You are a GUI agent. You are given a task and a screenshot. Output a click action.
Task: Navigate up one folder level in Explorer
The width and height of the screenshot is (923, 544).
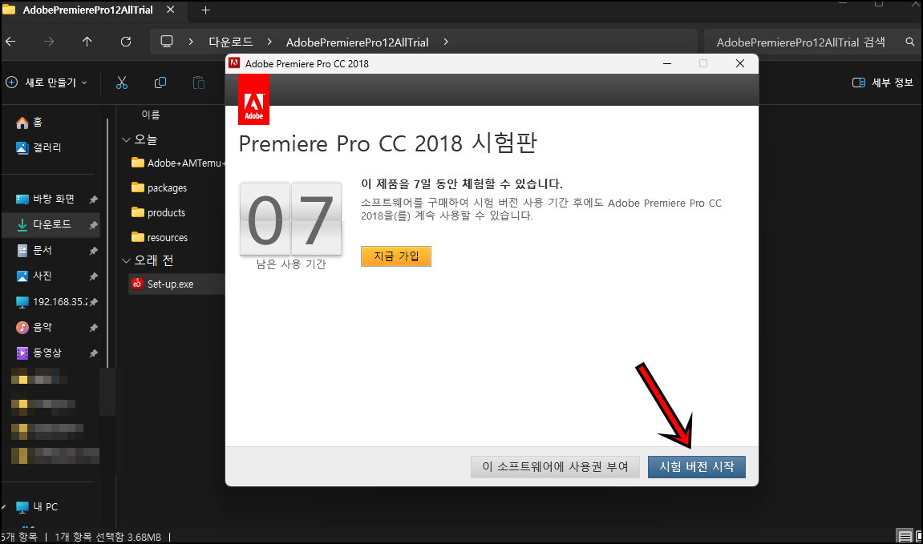coord(87,42)
